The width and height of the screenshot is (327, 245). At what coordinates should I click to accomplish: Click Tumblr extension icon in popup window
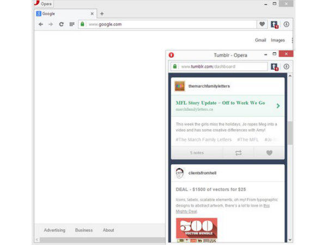275,67
